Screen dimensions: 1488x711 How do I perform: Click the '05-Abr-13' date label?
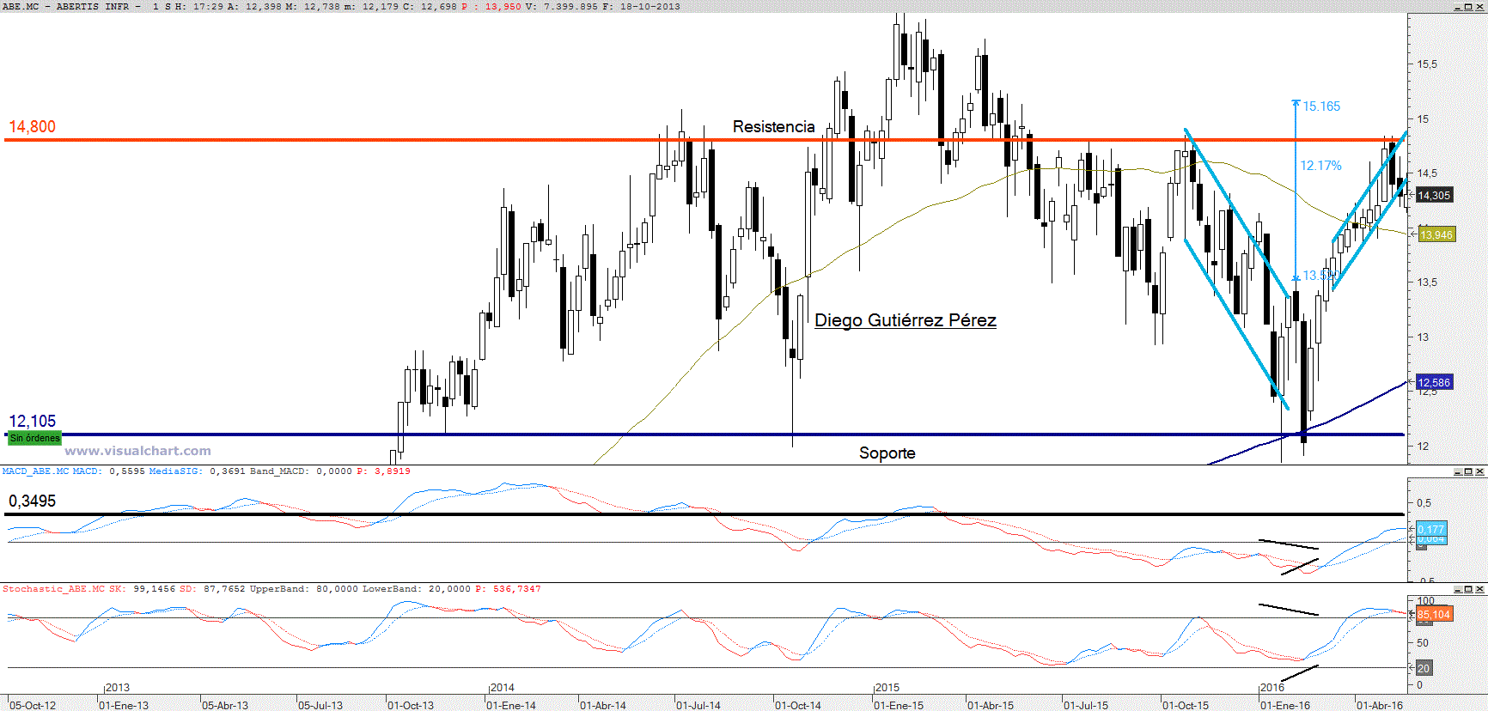point(225,705)
